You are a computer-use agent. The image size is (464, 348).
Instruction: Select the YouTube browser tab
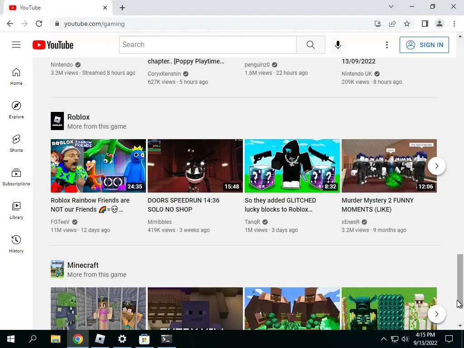click(x=58, y=8)
